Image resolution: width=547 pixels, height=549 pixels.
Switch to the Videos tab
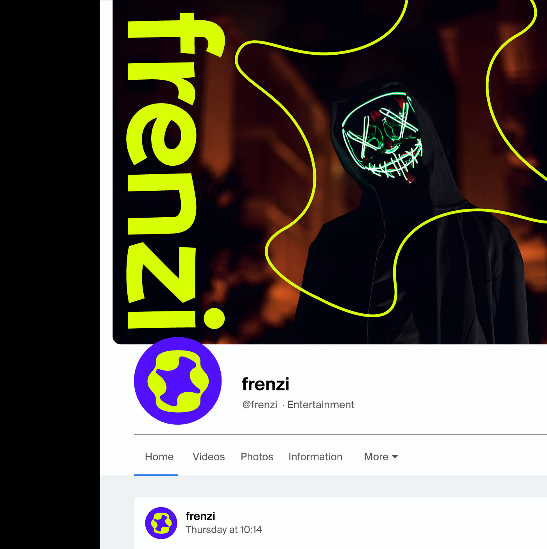[x=209, y=456]
